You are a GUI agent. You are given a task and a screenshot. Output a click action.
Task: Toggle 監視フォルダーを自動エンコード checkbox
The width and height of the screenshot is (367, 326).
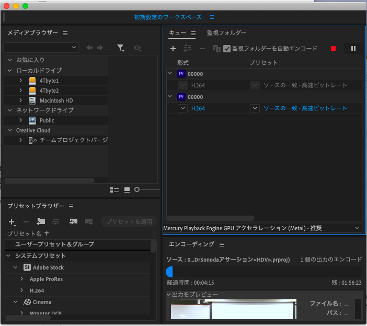click(227, 49)
